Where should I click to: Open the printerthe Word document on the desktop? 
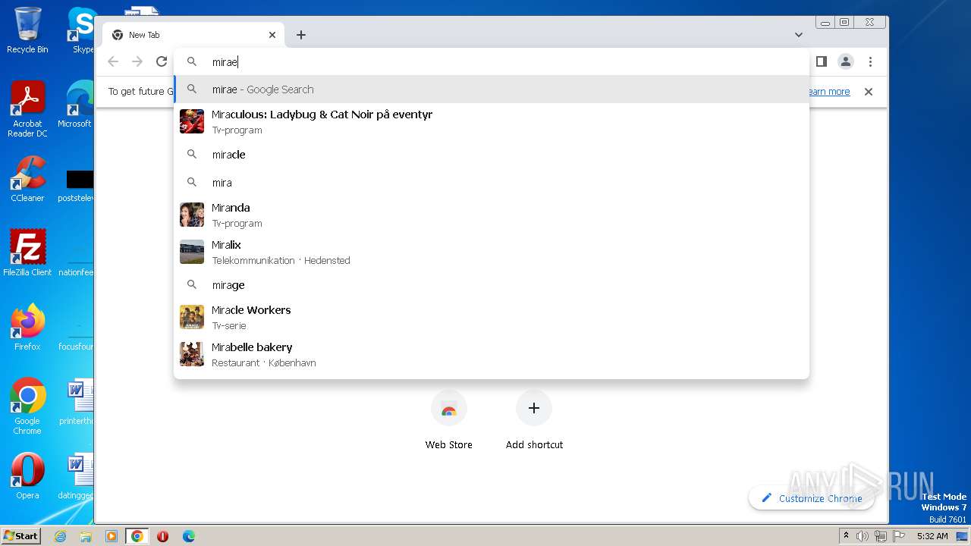pos(77,401)
